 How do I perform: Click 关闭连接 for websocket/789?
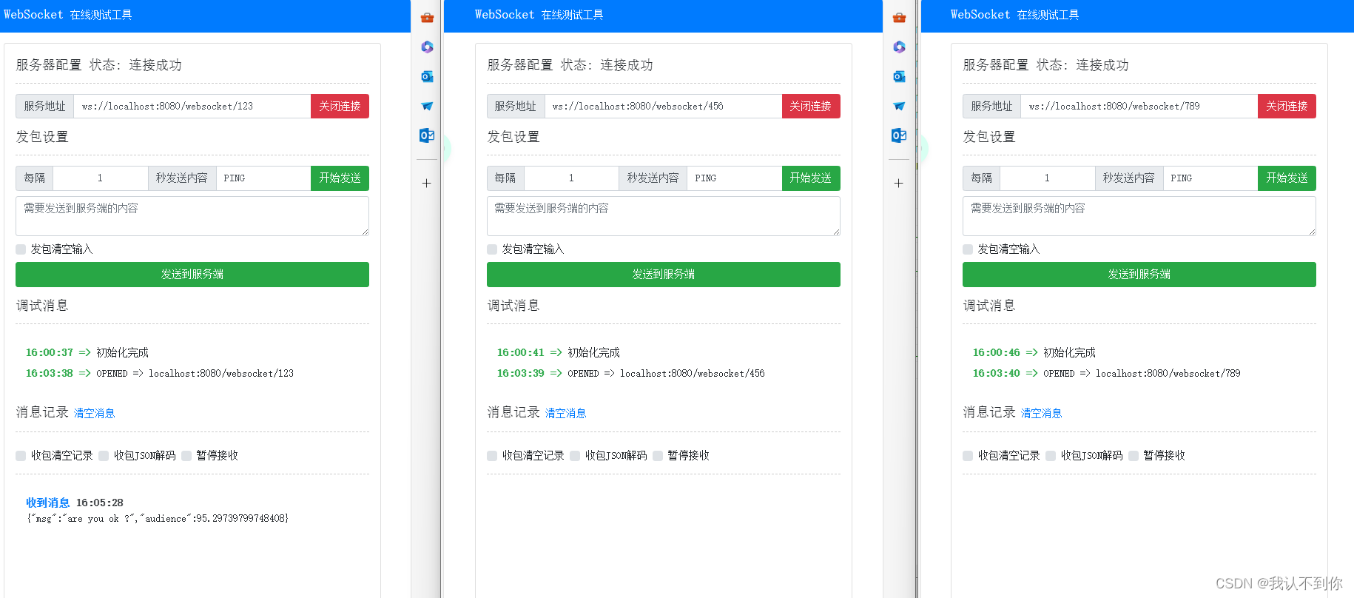[x=1287, y=106]
